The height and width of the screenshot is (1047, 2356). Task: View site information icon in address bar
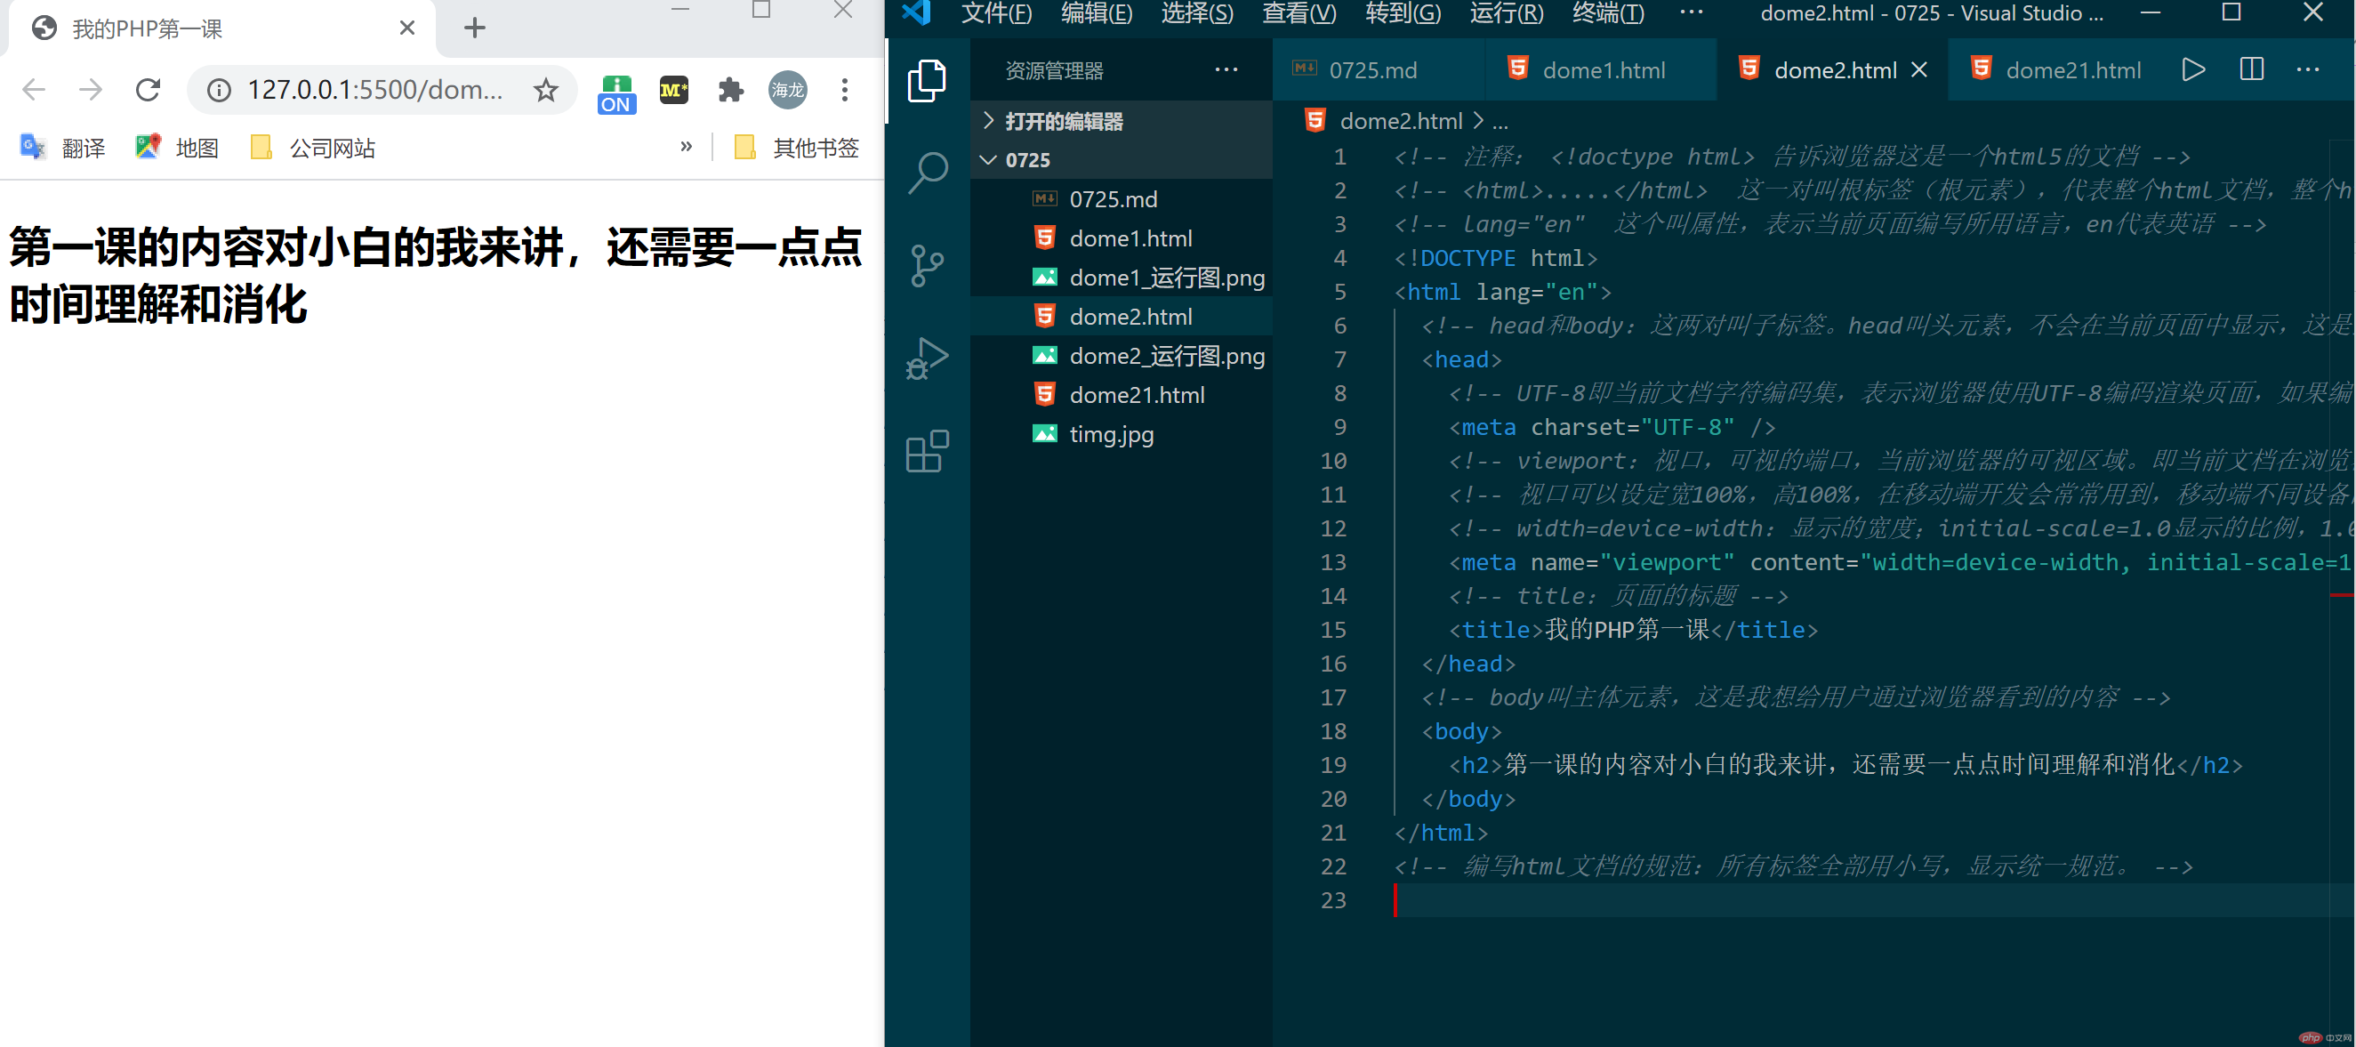coord(219,90)
